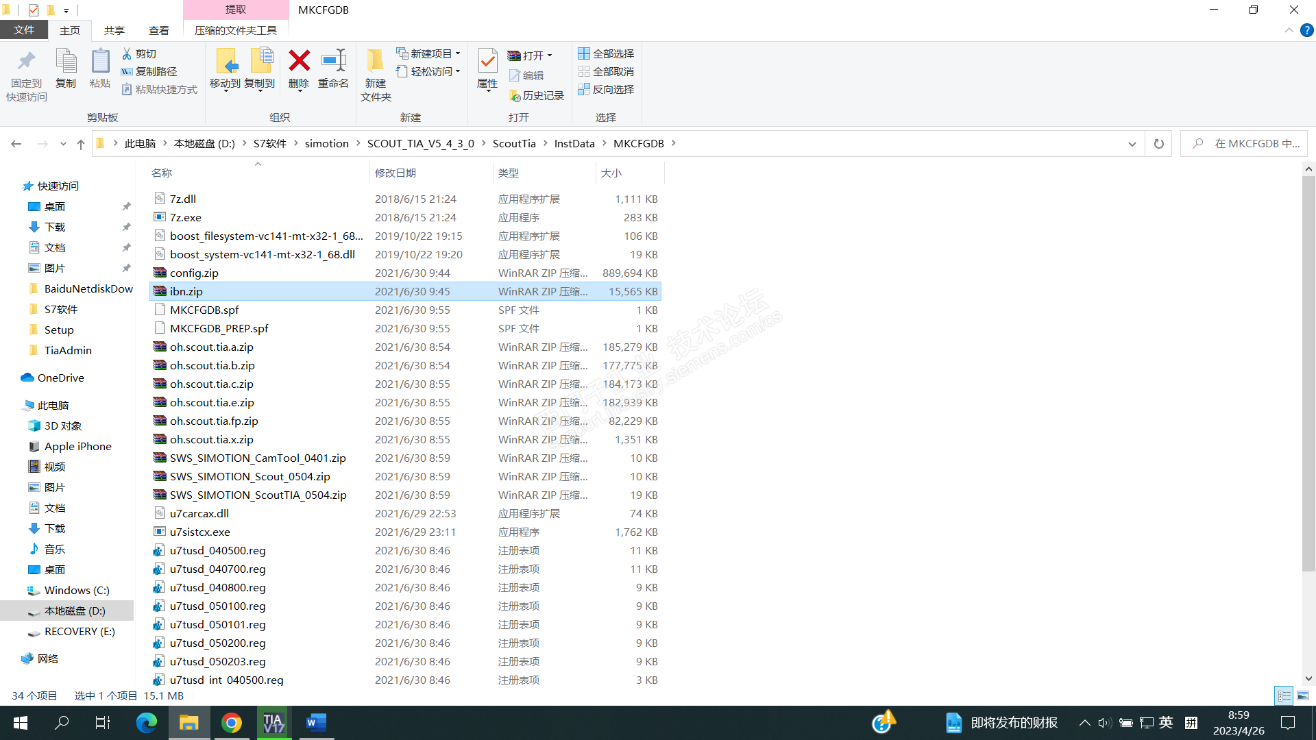Open the View (查看) ribbon tab

pyautogui.click(x=158, y=31)
